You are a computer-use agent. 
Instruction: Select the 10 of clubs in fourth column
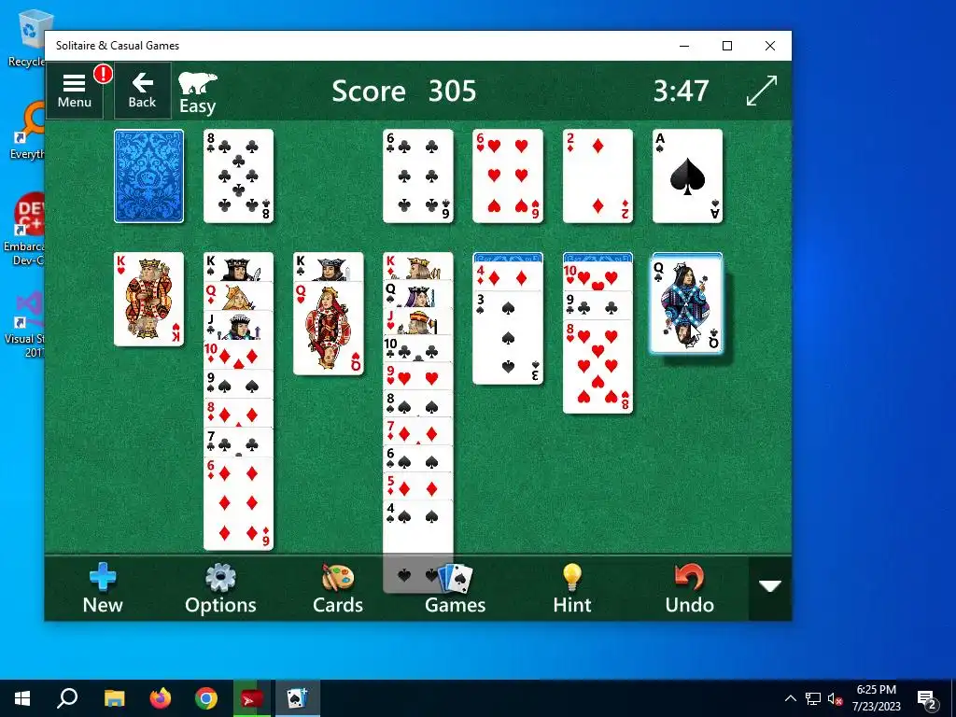[x=418, y=349]
